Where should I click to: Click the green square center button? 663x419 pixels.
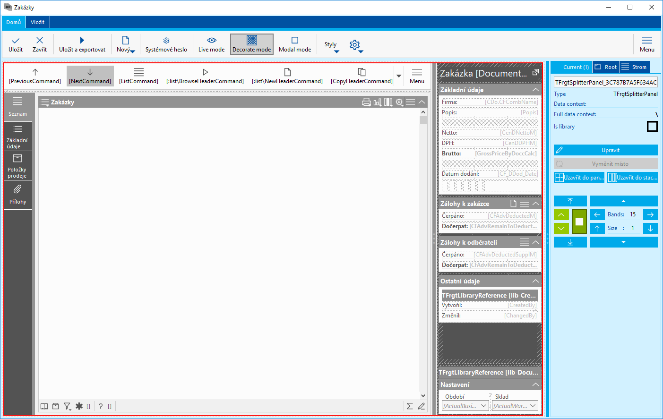coord(579,222)
